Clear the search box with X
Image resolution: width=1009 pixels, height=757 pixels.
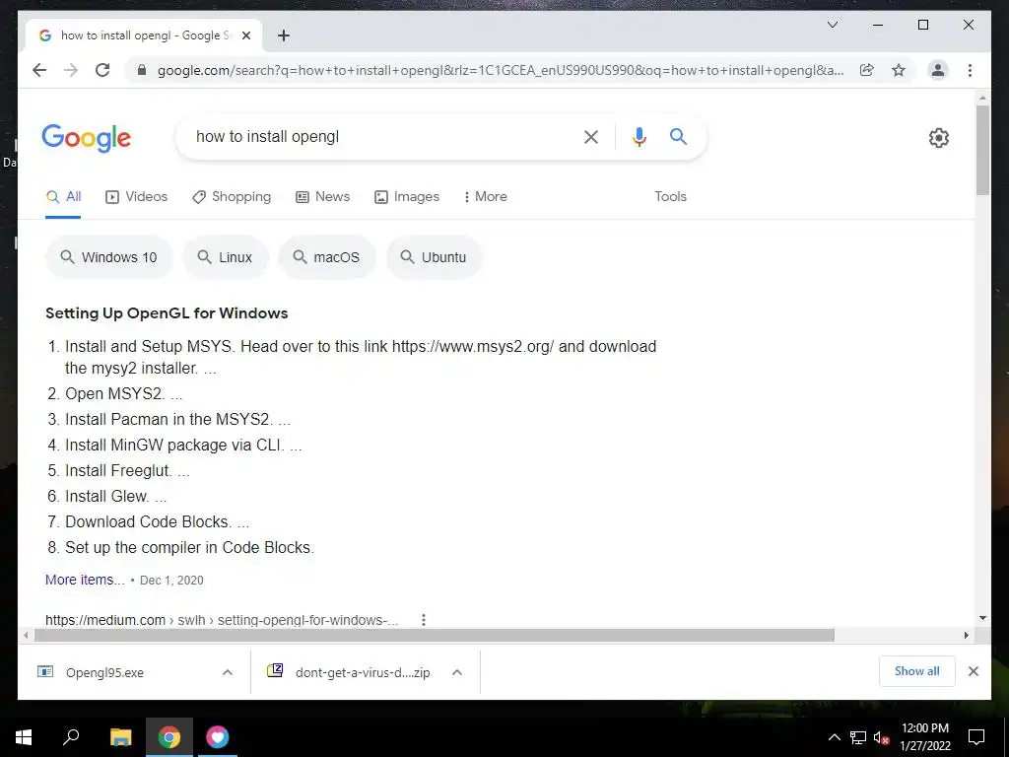[x=591, y=136]
